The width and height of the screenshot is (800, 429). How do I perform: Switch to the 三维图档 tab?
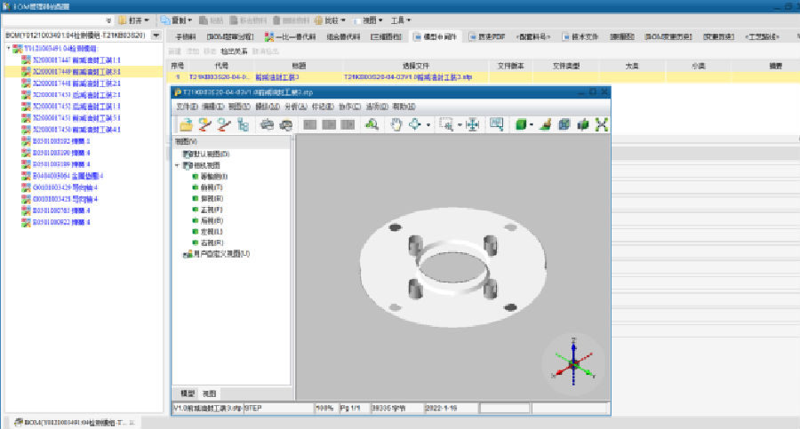386,36
